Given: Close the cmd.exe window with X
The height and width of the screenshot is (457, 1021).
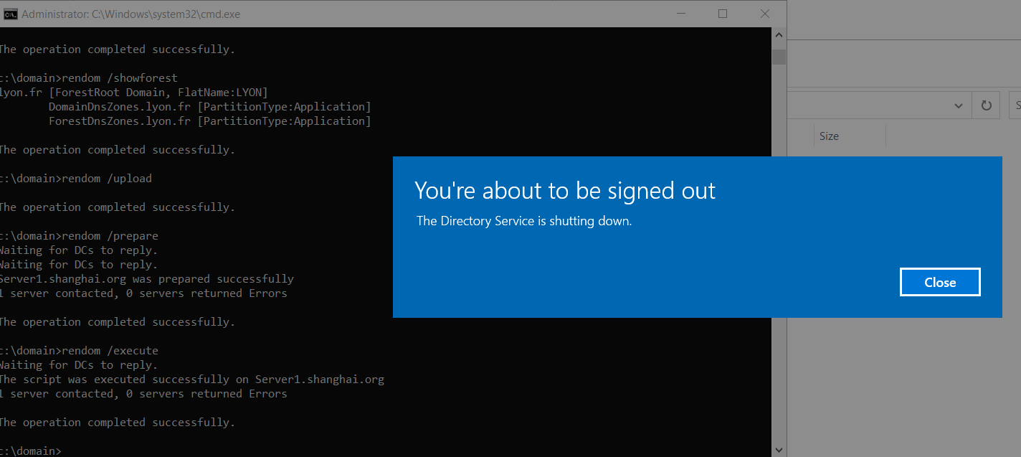Looking at the screenshot, I should click(765, 14).
